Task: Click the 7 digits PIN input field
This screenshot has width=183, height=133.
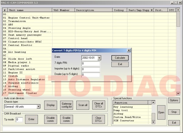Action: pyautogui.click(x=91, y=64)
